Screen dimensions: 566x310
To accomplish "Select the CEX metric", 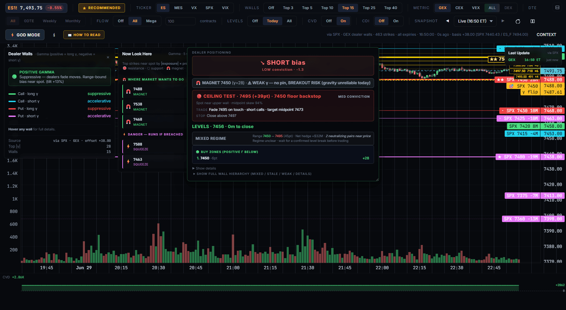I will click(459, 8).
